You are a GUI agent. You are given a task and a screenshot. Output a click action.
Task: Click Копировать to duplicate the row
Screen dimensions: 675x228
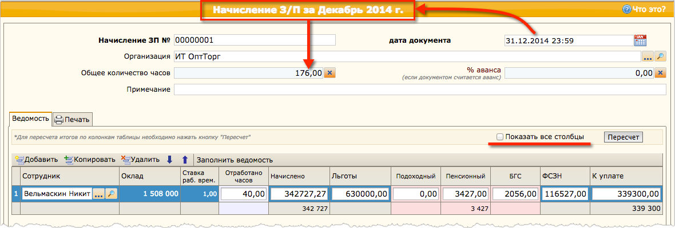click(90, 160)
